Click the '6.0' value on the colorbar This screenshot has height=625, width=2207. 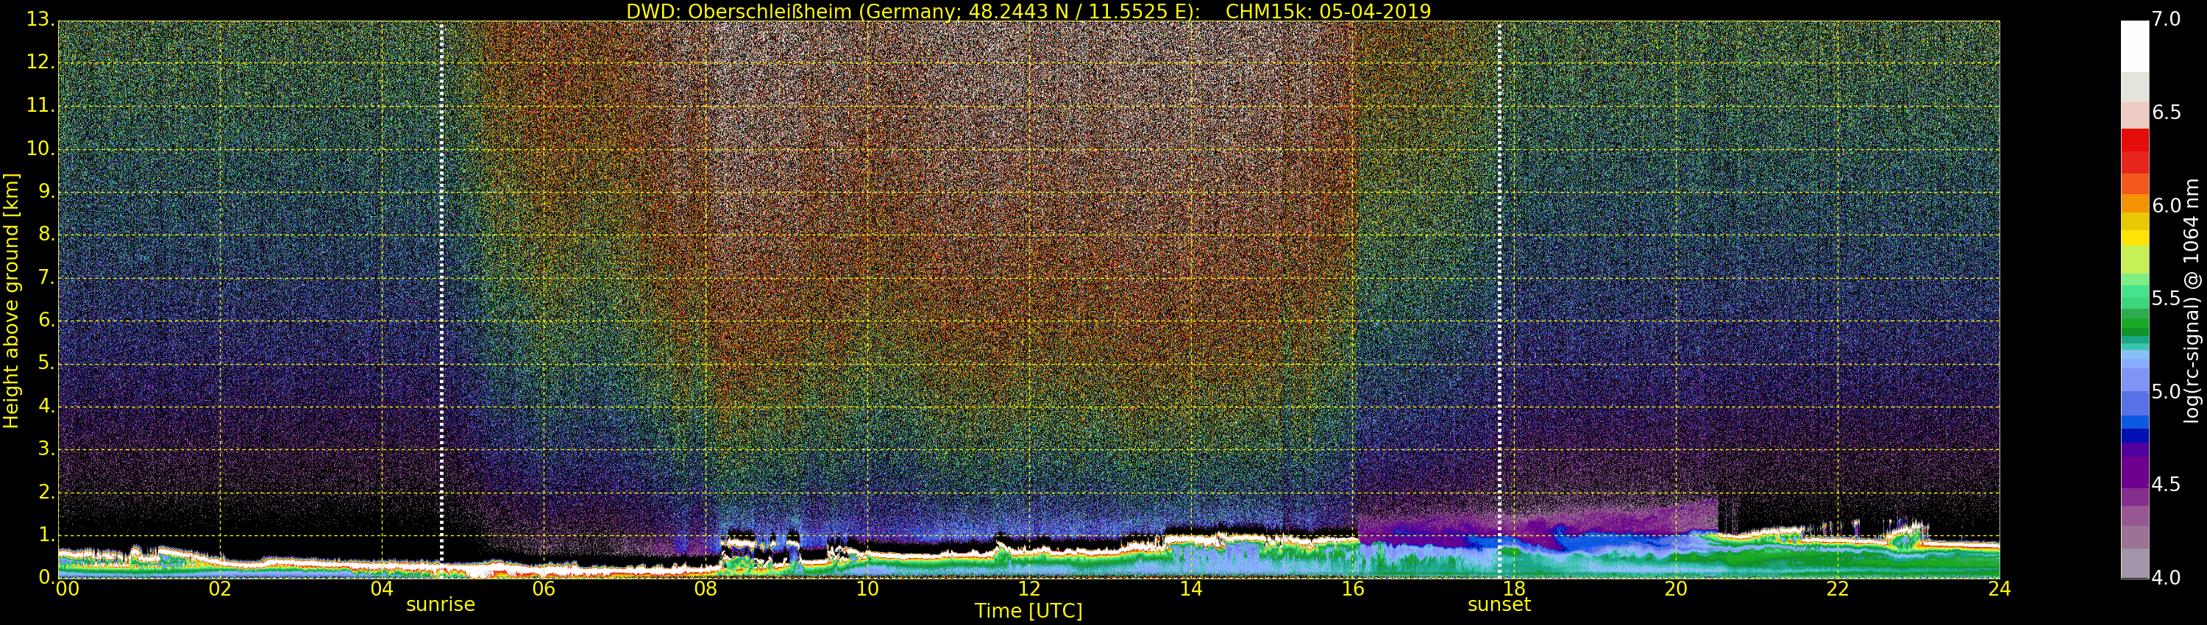(2167, 205)
